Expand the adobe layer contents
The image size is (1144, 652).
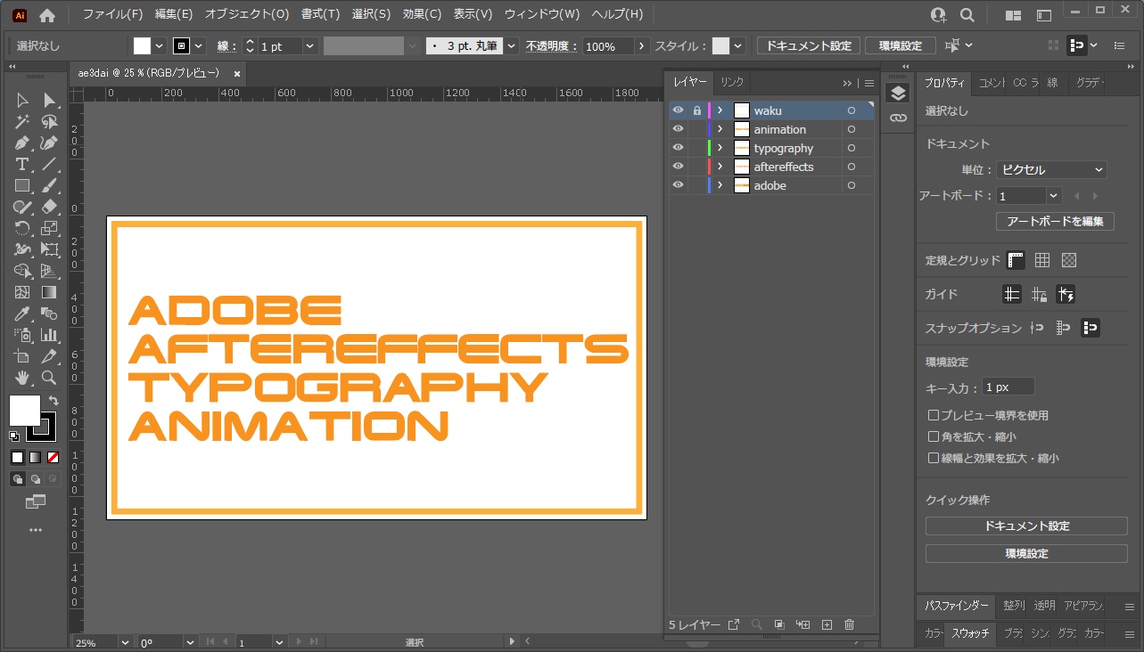pyautogui.click(x=720, y=185)
